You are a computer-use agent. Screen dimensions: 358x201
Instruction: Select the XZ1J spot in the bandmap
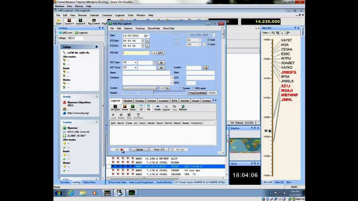click(286, 86)
